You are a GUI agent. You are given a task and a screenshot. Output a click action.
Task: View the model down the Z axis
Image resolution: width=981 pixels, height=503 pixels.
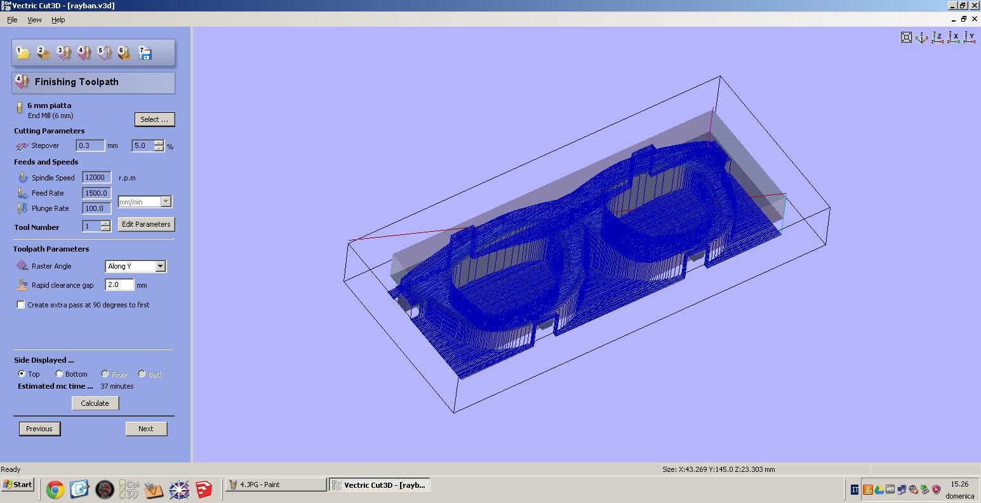click(938, 37)
